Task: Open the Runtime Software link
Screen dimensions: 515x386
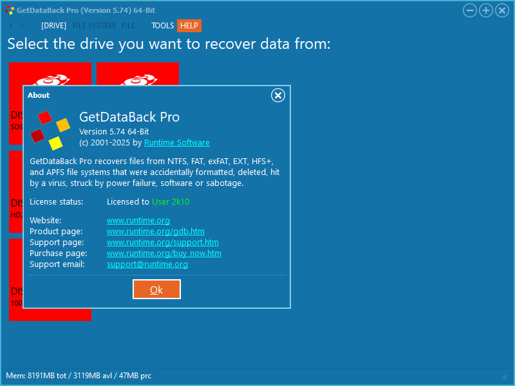Action: [x=176, y=142]
